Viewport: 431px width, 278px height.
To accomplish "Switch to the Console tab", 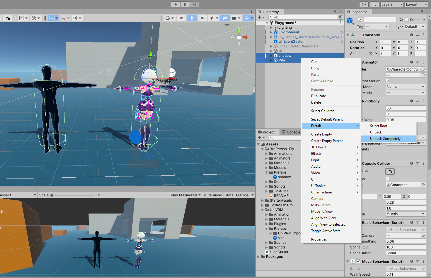I will [x=291, y=132].
